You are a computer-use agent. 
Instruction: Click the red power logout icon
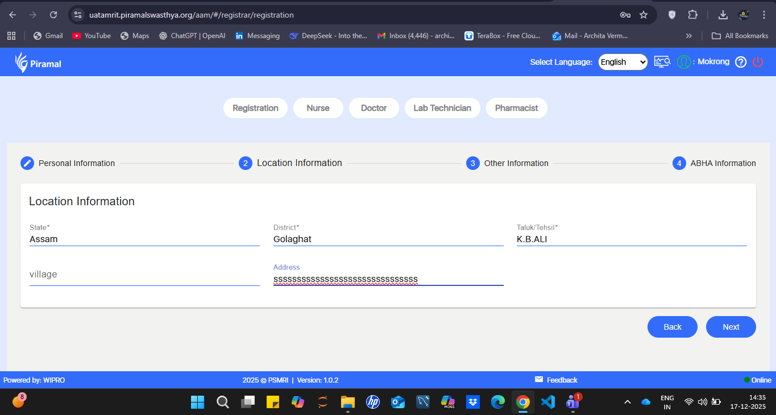click(x=757, y=62)
